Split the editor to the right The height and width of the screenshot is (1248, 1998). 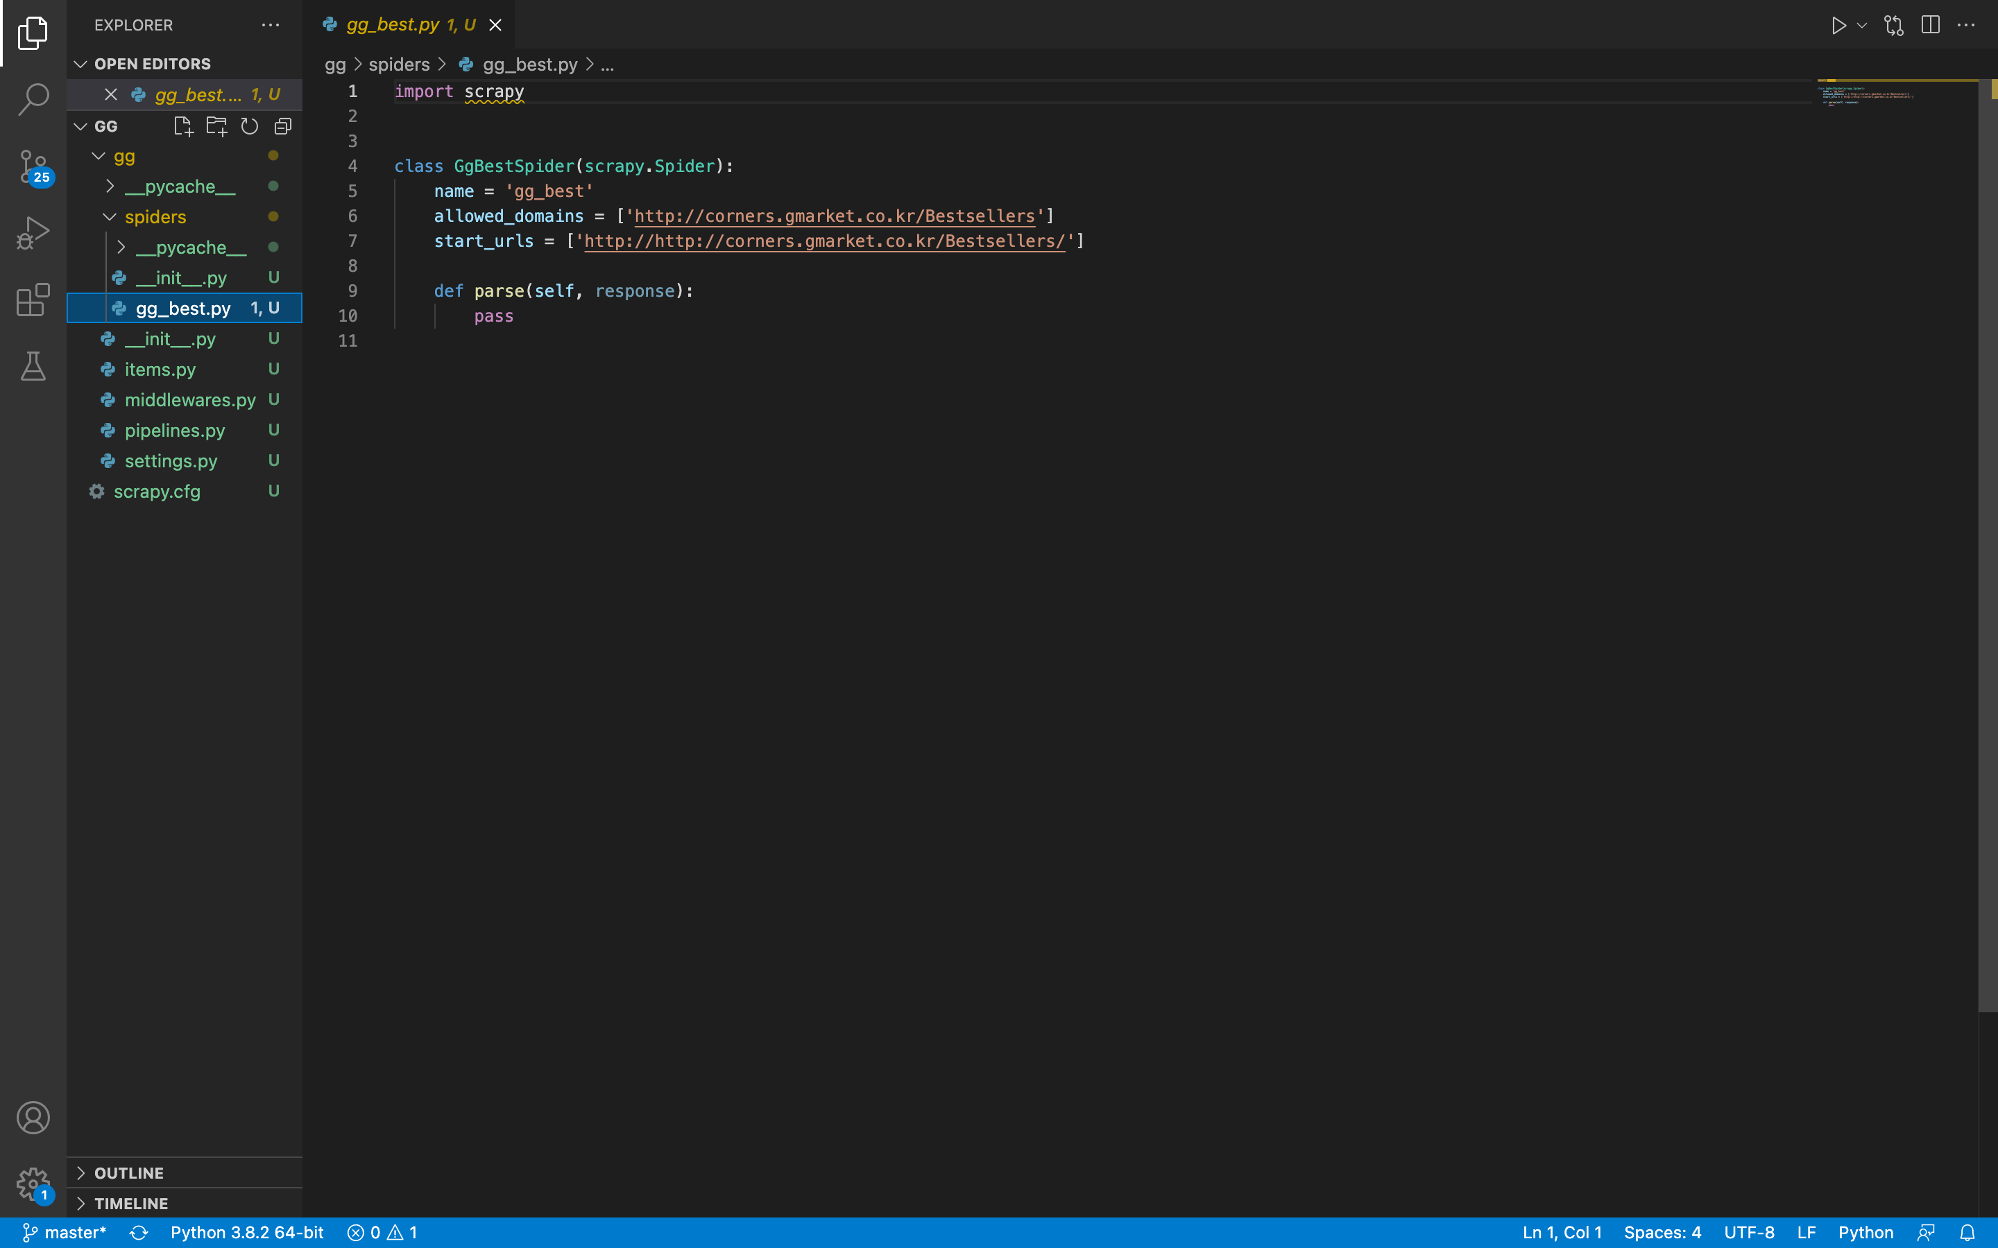[x=1930, y=26]
